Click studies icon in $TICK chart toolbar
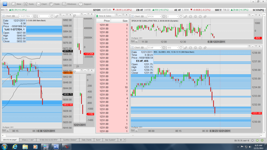Image resolution: width=267 pixels, height=150 pixels. pyautogui.click(x=191, y=17)
